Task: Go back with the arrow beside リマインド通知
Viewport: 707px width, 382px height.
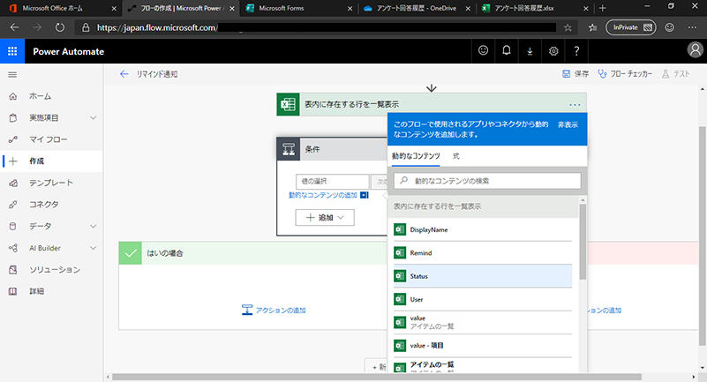Action: (124, 74)
